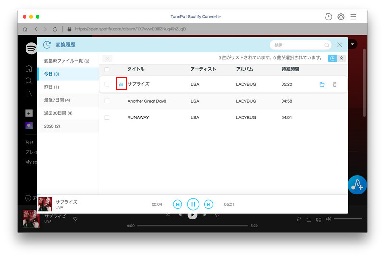Select 変換済ファイル一覧 (6) category
This screenshot has width=385, height=258.
point(68,61)
